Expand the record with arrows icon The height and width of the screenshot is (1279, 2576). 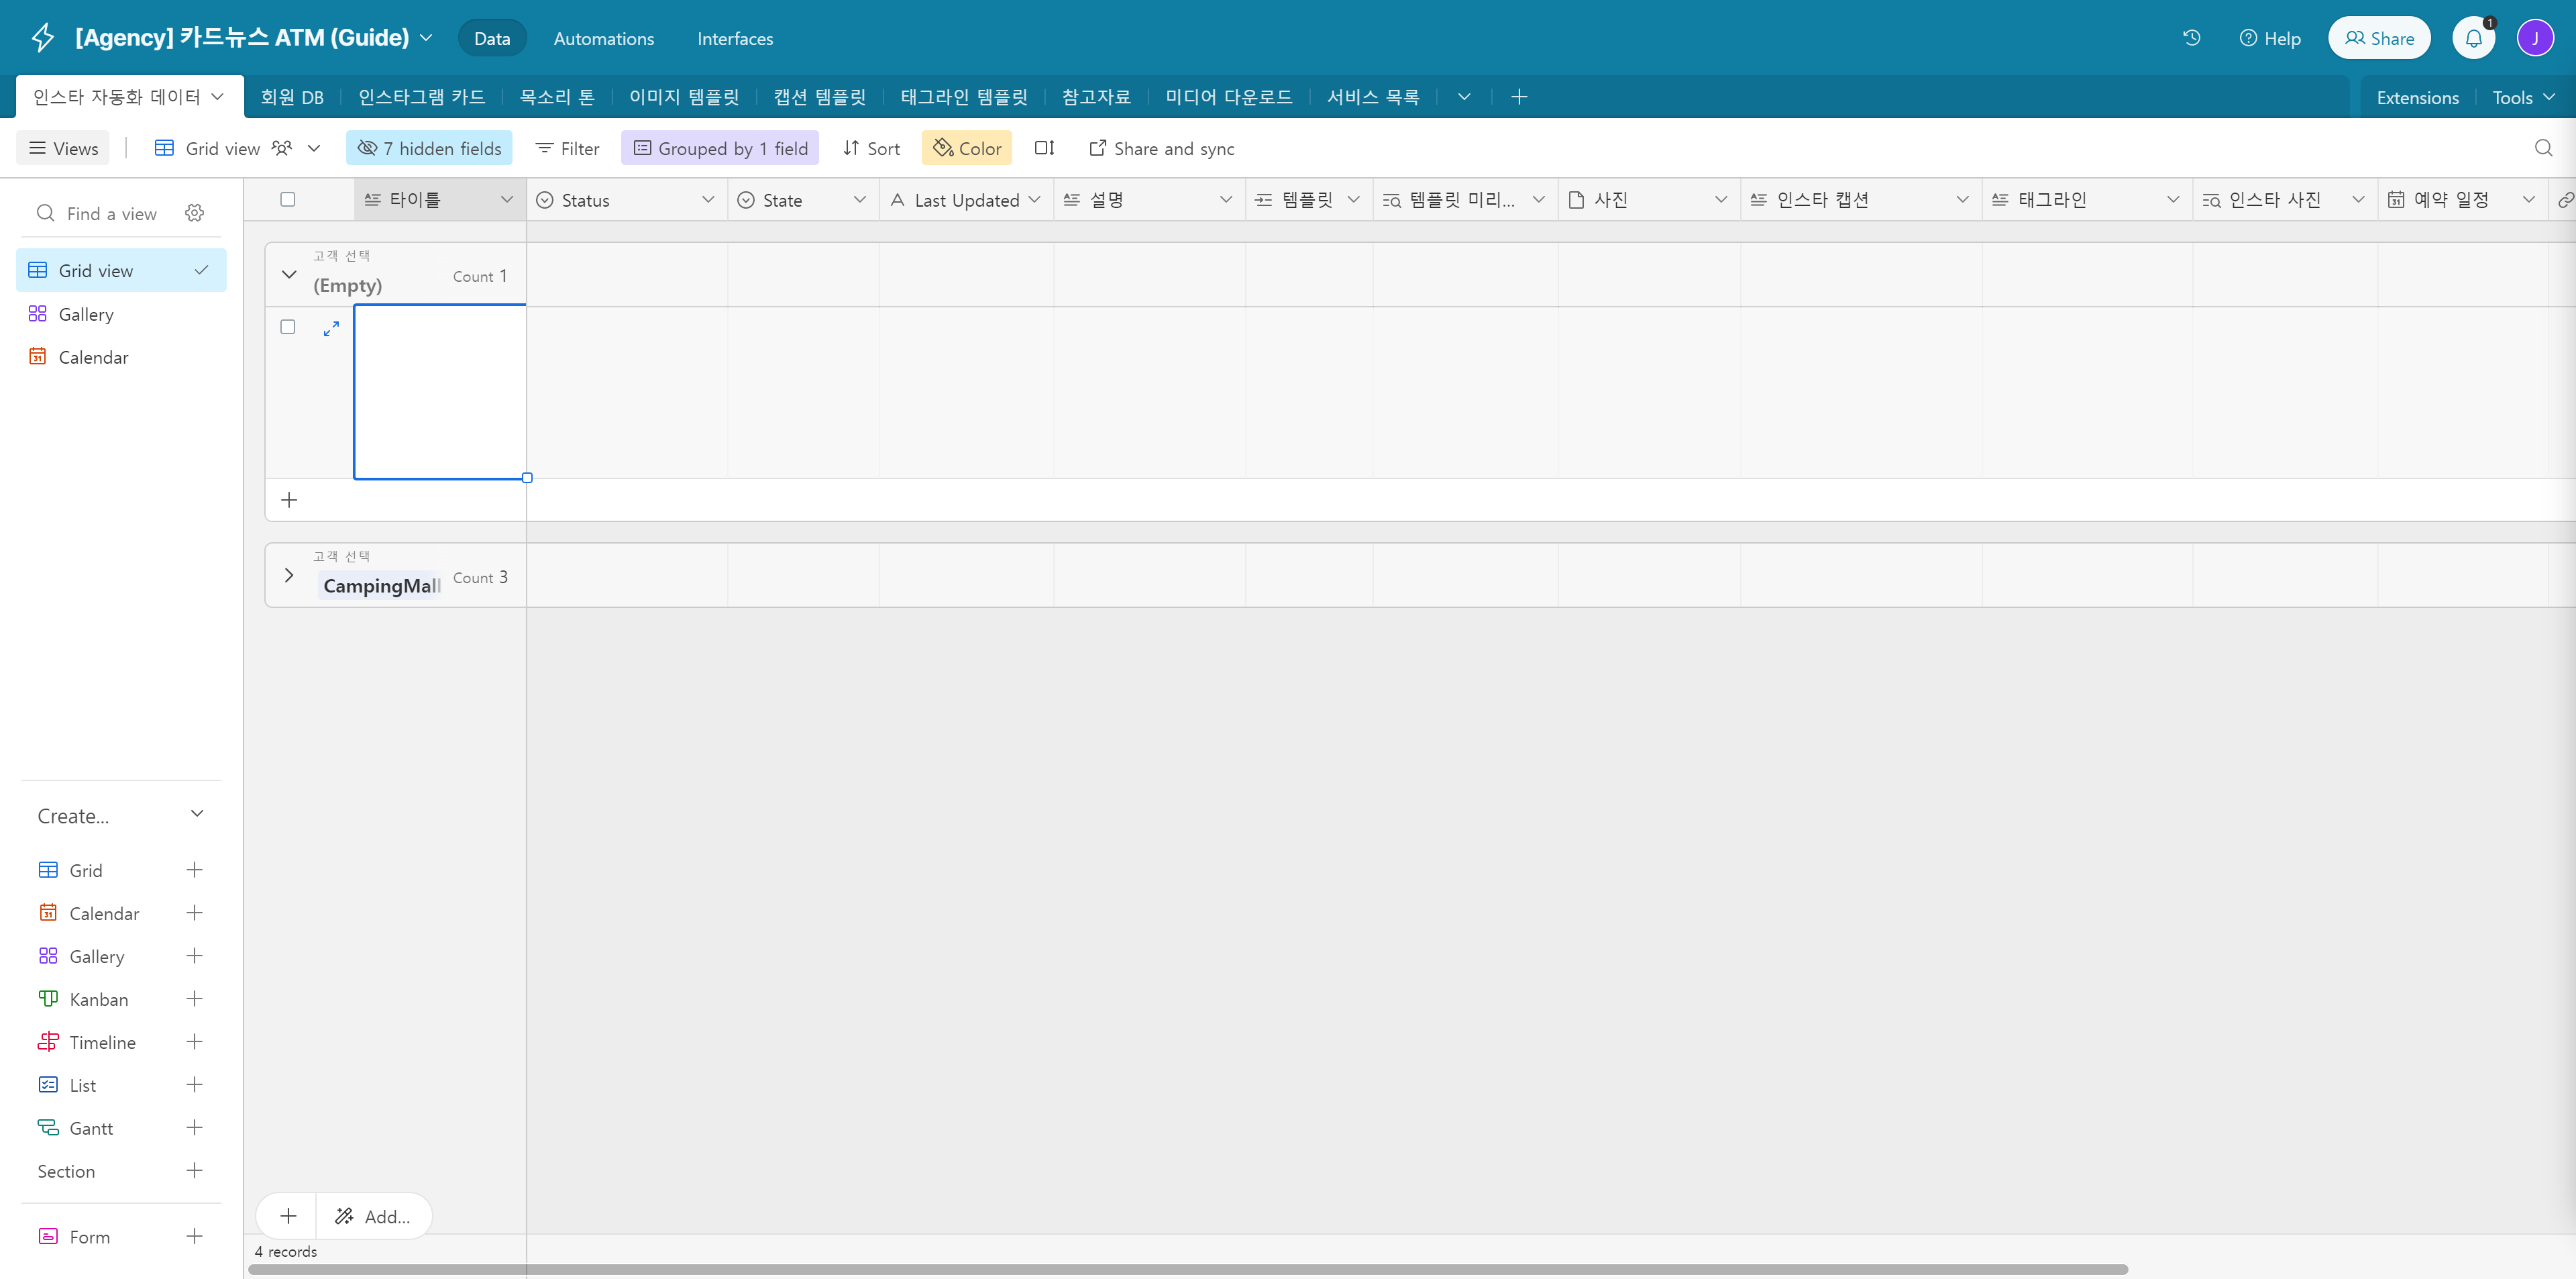point(331,328)
